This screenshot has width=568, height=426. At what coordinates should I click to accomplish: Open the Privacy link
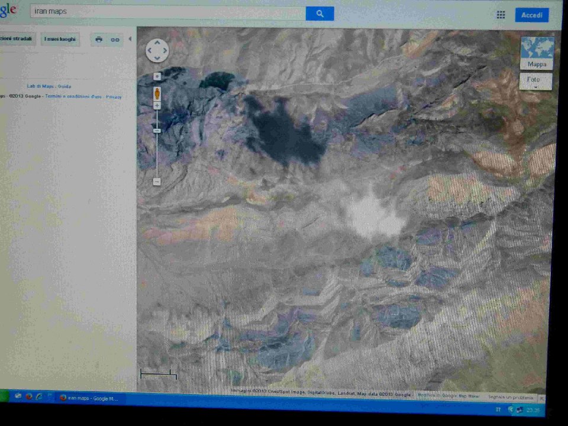pyautogui.click(x=114, y=96)
